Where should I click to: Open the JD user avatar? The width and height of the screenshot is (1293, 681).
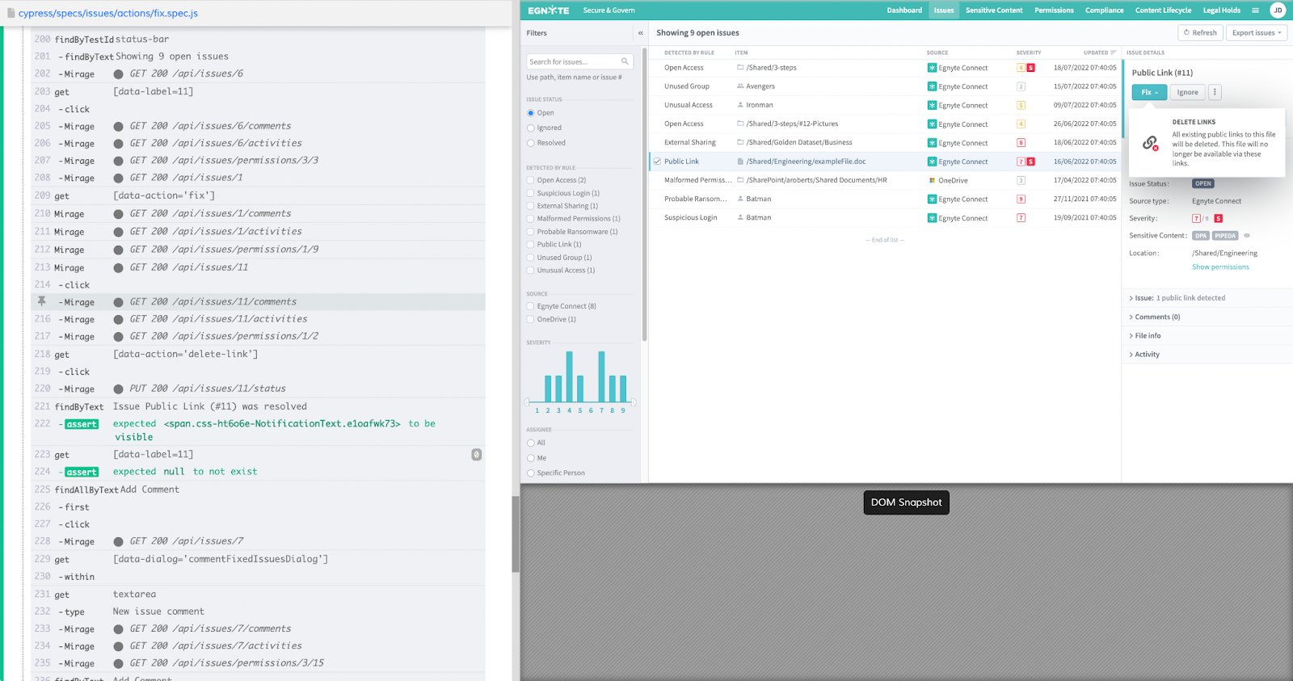pos(1278,11)
